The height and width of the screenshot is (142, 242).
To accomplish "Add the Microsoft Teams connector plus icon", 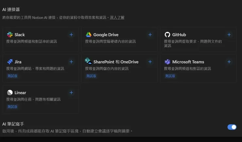I will (x=229, y=62).
